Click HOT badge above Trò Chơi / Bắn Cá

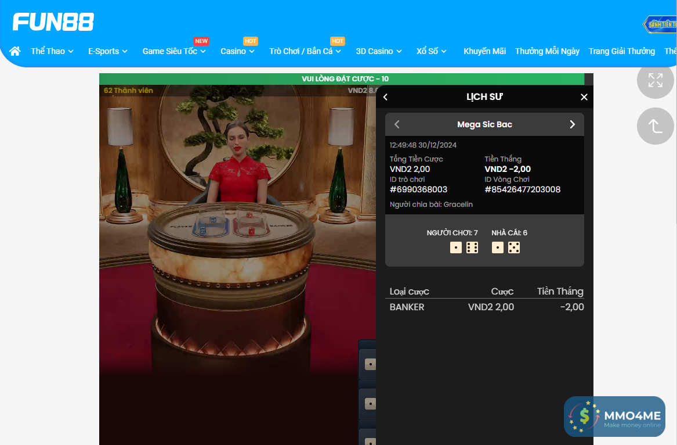(338, 41)
